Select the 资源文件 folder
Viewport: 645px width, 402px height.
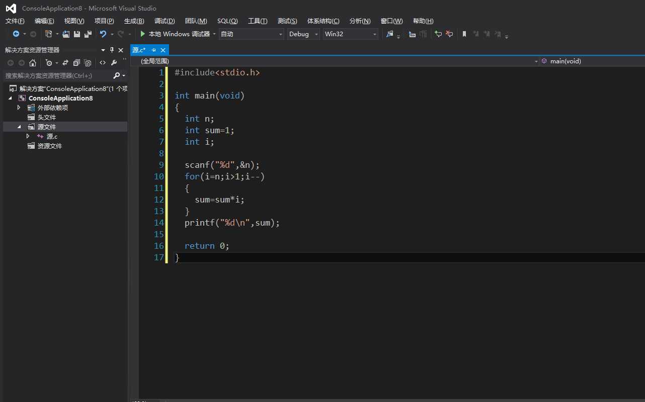pos(50,146)
